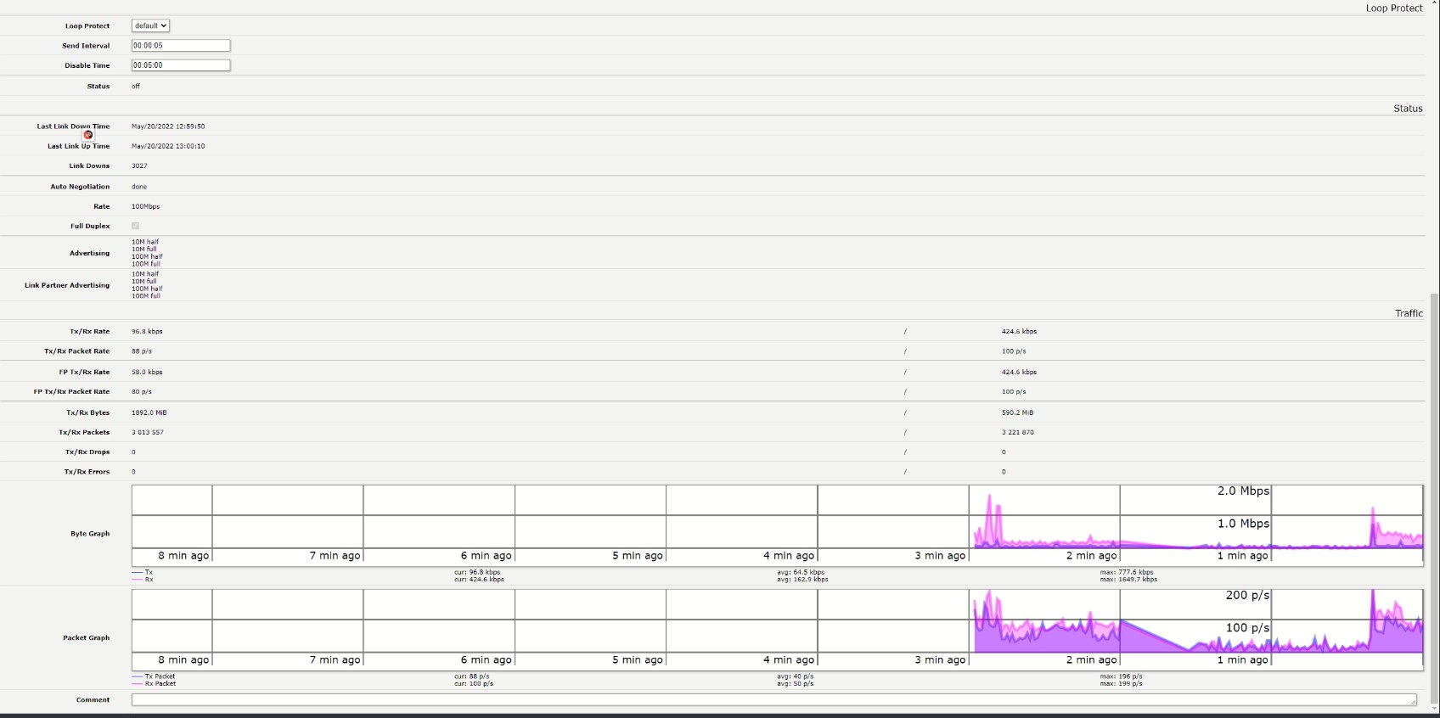
Task: Click inside the Packet Graph chart
Action: [x=777, y=630]
